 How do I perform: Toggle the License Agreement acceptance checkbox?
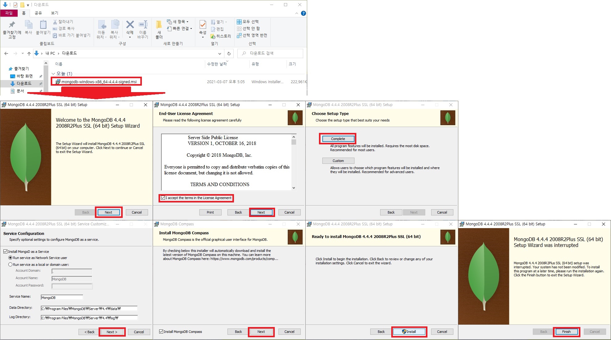(163, 198)
